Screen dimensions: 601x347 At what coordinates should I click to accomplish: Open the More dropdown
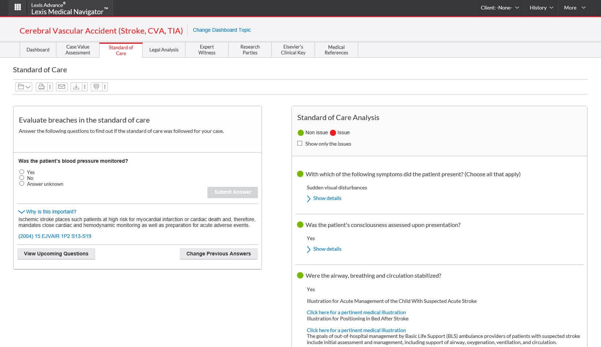(x=575, y=8)
